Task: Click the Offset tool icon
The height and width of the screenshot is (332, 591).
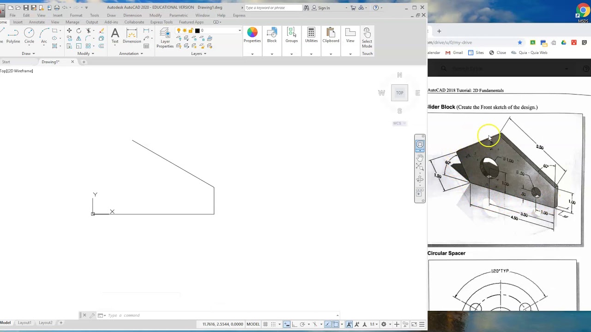Action: [102, 46]
